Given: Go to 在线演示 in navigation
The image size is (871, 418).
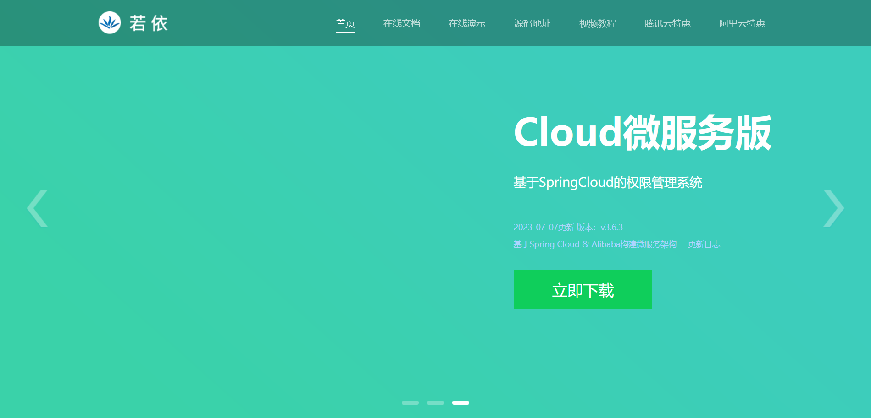Looking at the screenshot, I should (x=467, y=23).
